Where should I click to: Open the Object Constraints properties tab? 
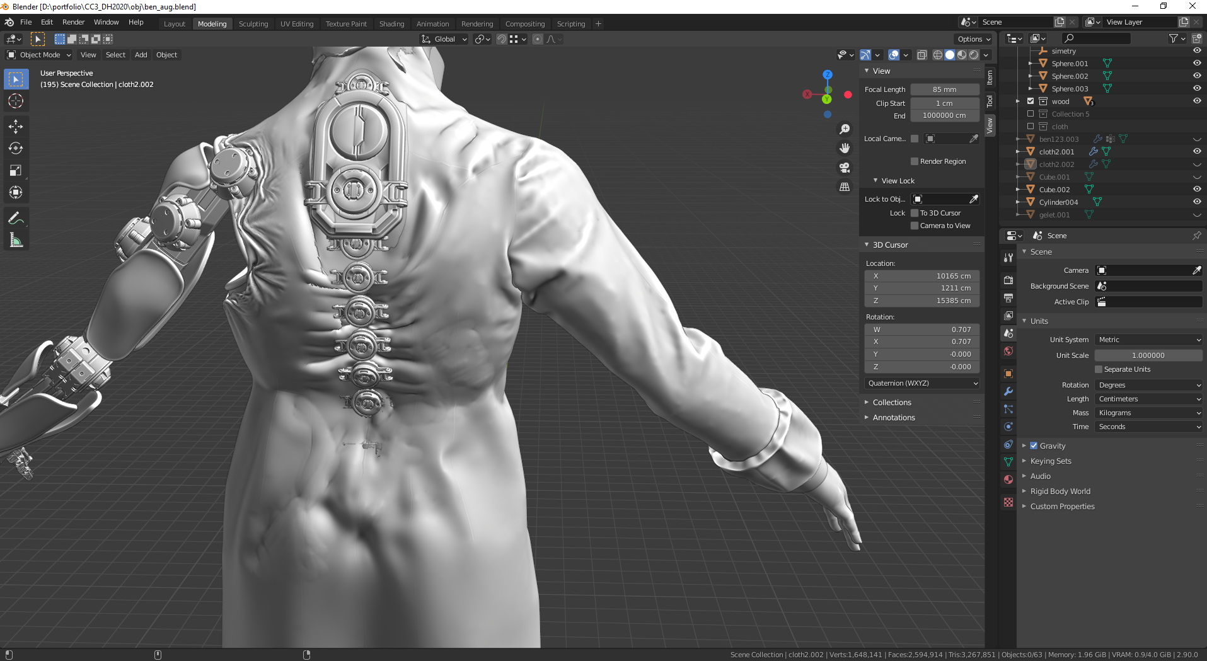click(x=1008, y=444)
